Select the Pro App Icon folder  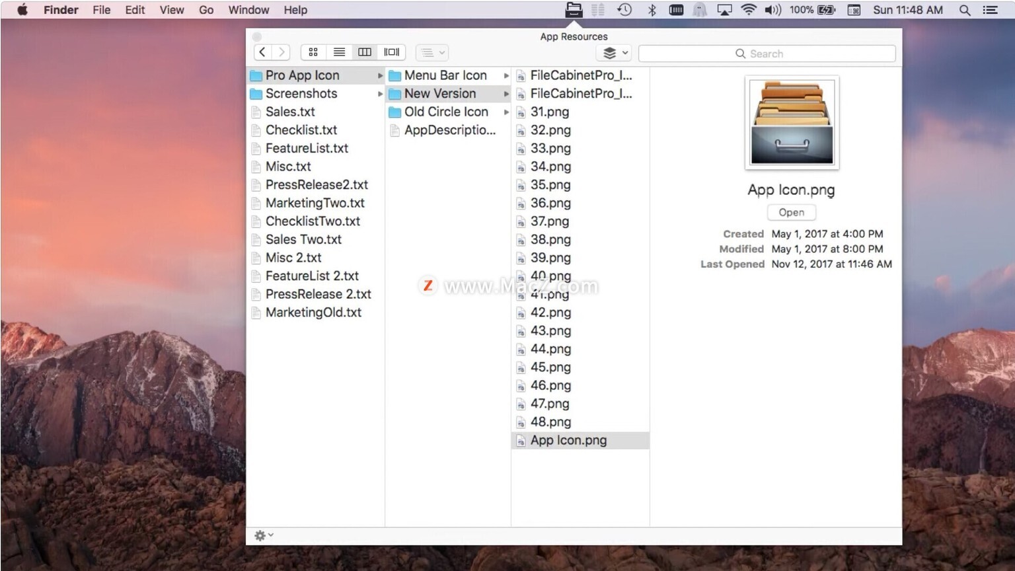click(316, 75)
